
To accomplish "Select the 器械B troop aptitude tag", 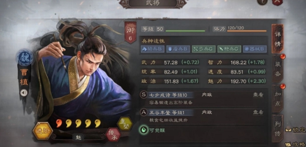I will [x=255, y=49].
